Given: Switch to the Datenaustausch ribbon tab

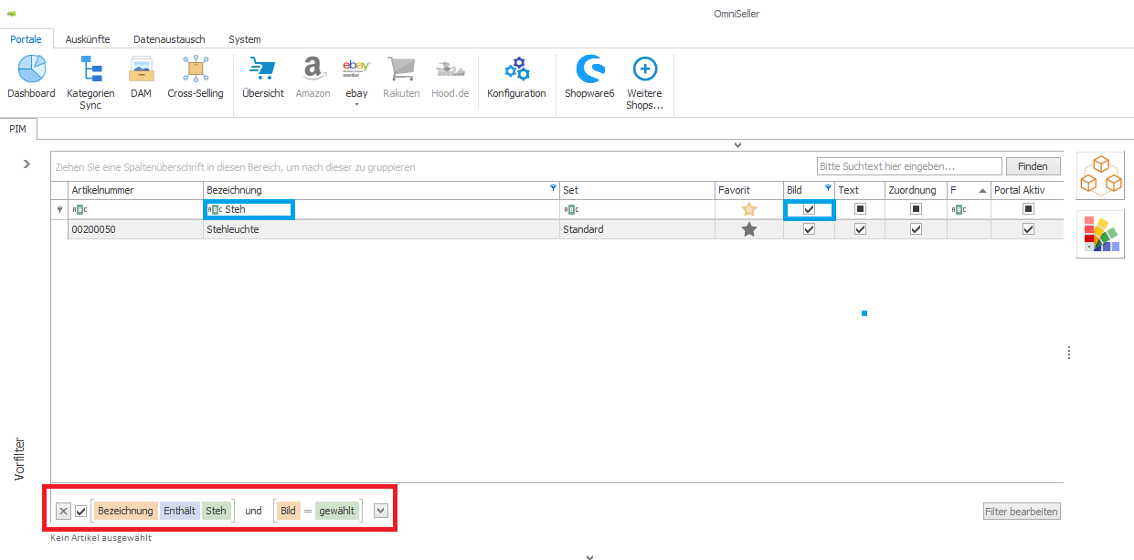Looking at the screenshot, I should coord(169,39).
